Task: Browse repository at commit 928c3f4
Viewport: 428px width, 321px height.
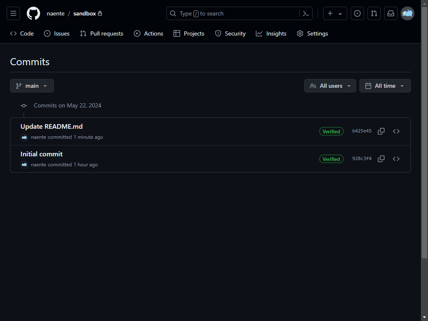Action: (x=396, y=158)
